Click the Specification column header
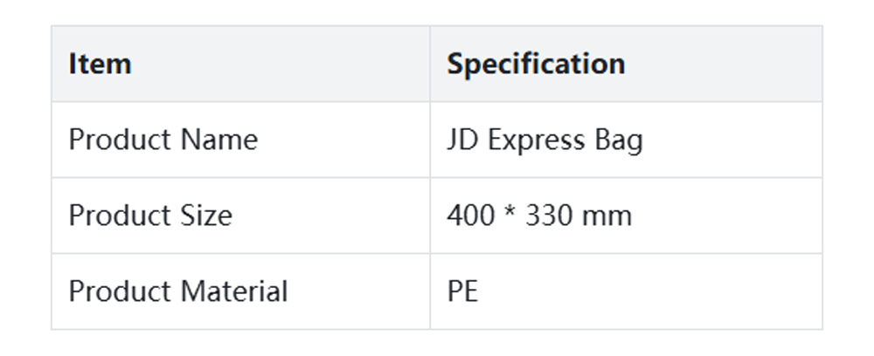 point(536,64)
